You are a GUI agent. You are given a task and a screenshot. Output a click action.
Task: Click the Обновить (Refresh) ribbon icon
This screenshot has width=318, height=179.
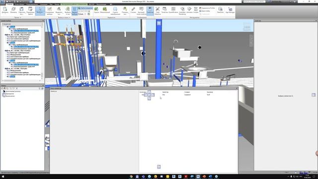pos(13,10)
